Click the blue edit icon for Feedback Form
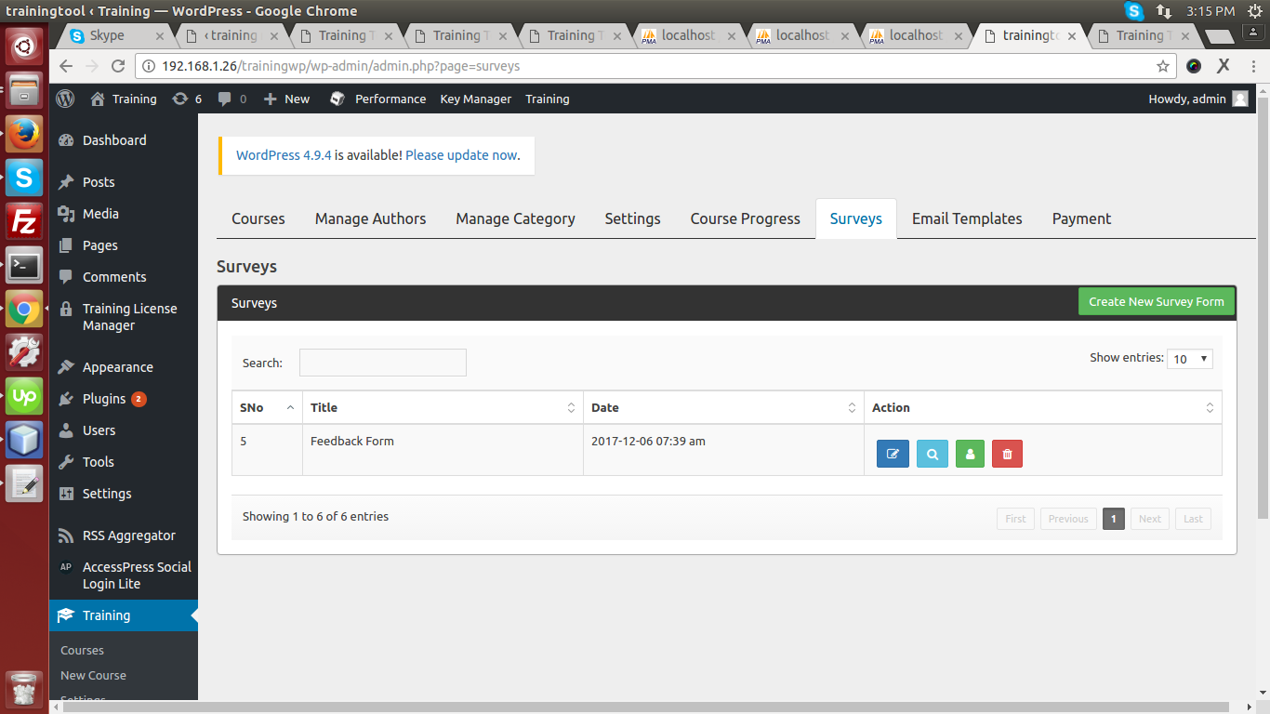The width and height of the screenshot is (1270, 714). click(x=893, y=454)
